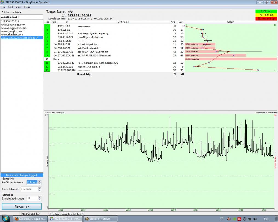Click the clock-shaped tray icon
Viewport: 278px width, 222px height.
tap(244, 219)
